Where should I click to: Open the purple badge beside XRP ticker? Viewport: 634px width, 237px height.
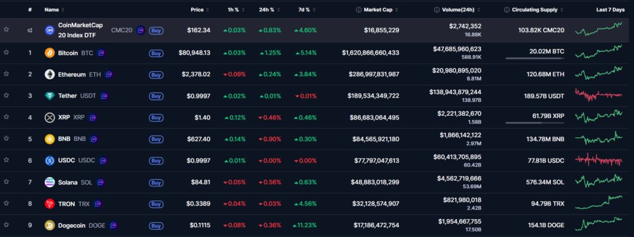[93, 118]
